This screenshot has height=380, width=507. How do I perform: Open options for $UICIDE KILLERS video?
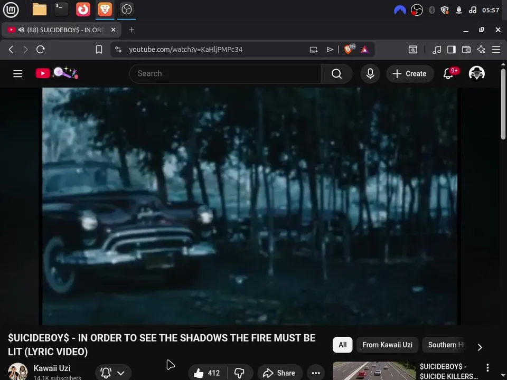[x=487, y=367]
